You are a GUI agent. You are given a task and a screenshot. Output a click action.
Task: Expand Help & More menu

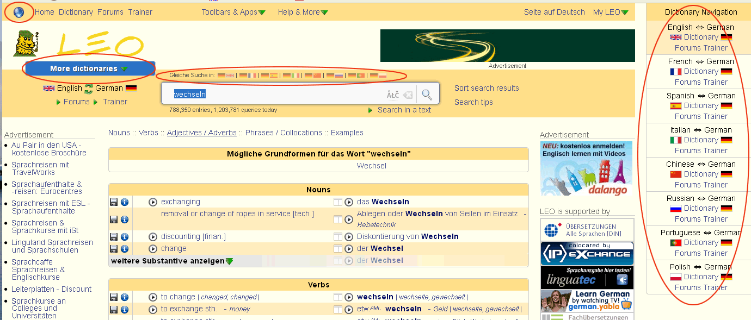(x=303, y=12)
